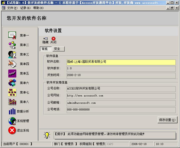Focus the 软件名称 input field
This screenshot has width=180, height=148.
[x=121, y=62]
